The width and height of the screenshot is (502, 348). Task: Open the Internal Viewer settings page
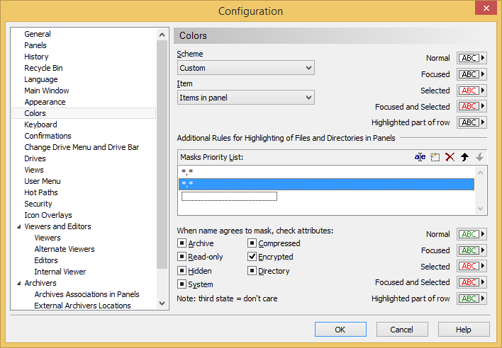[60, 272]
